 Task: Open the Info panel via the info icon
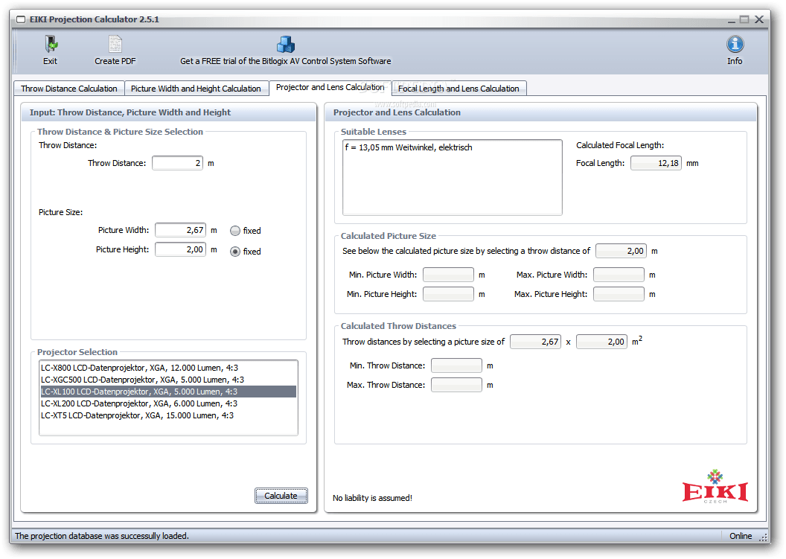tap(735, 42)
